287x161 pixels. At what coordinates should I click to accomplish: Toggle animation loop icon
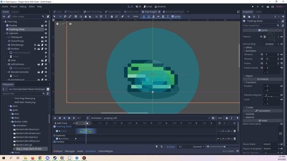pyautogui.click(x=235, y=123)
